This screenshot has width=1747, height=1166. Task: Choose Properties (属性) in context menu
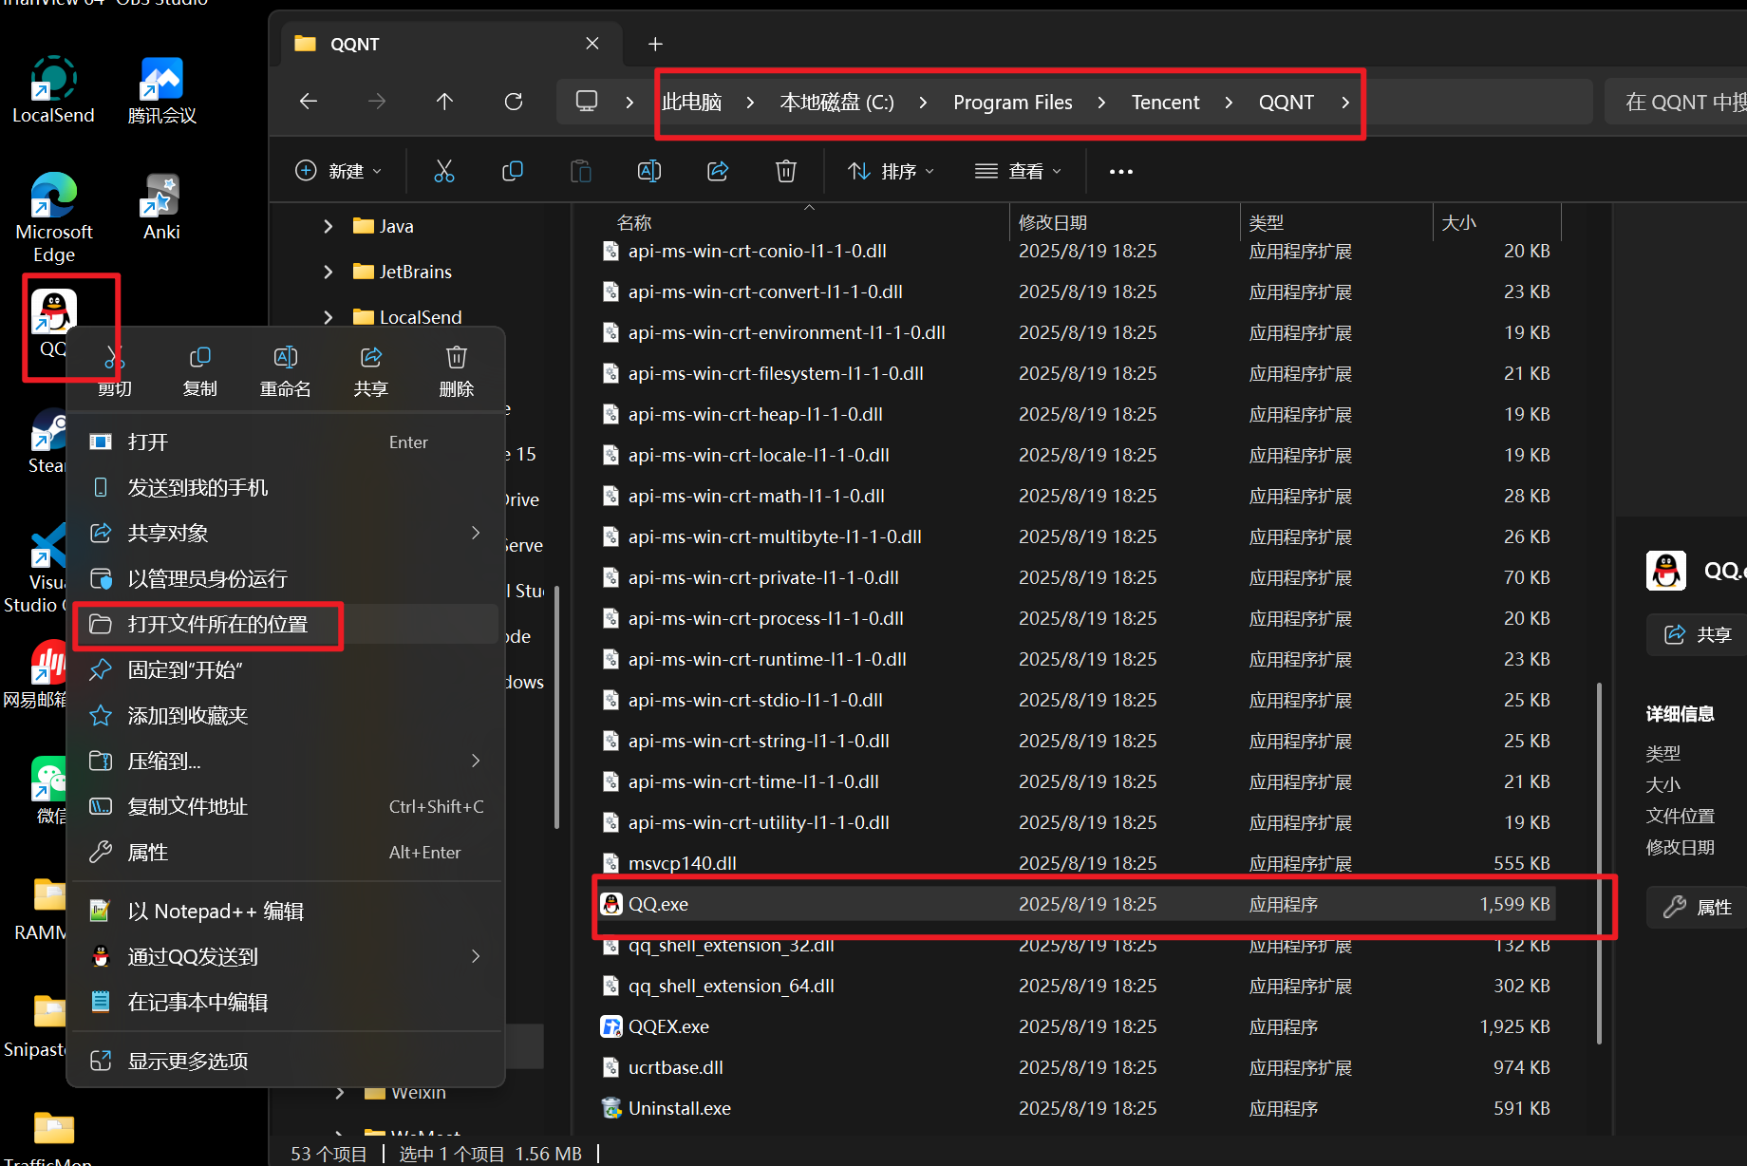[x=286, y=853]
